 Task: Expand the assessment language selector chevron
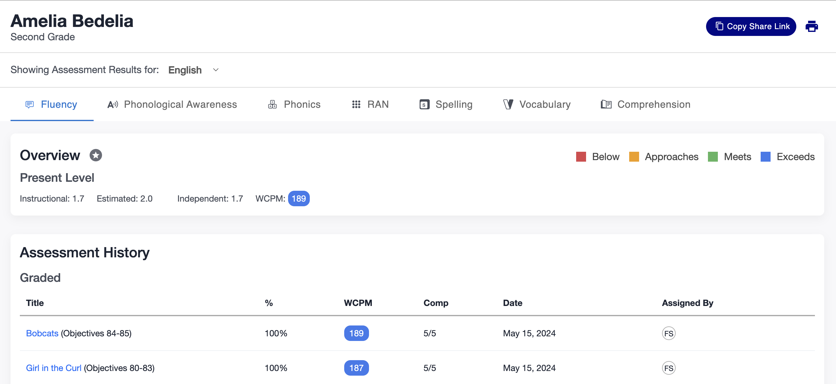216,70
